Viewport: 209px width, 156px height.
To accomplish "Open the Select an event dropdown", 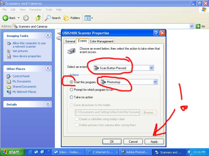I will pyautogui.click(x=151, y=68).
